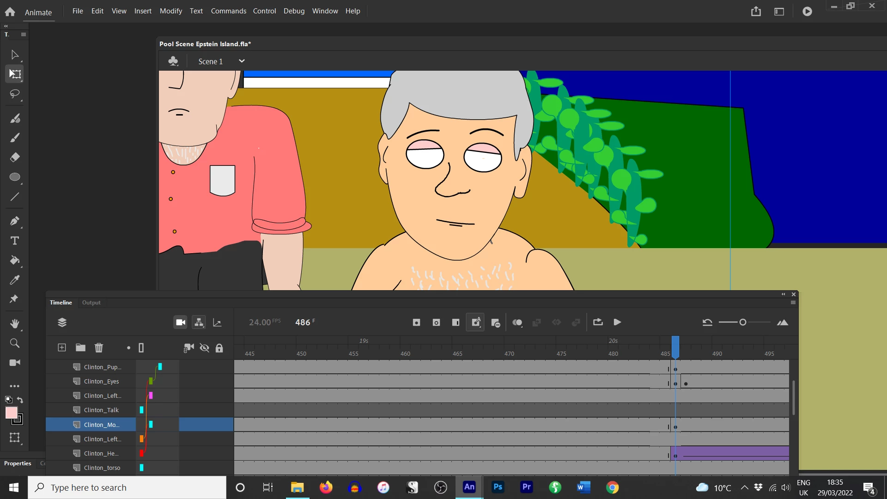Play the timeline animation
This screenshot has width=887, height=499.
coord(617,323)
